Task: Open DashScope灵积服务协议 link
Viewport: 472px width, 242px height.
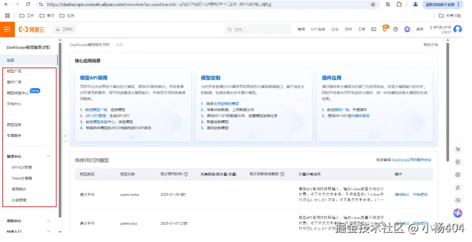Action: click(411, 160)
